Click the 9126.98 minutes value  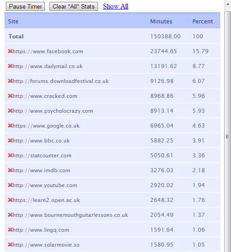(162, 81)
